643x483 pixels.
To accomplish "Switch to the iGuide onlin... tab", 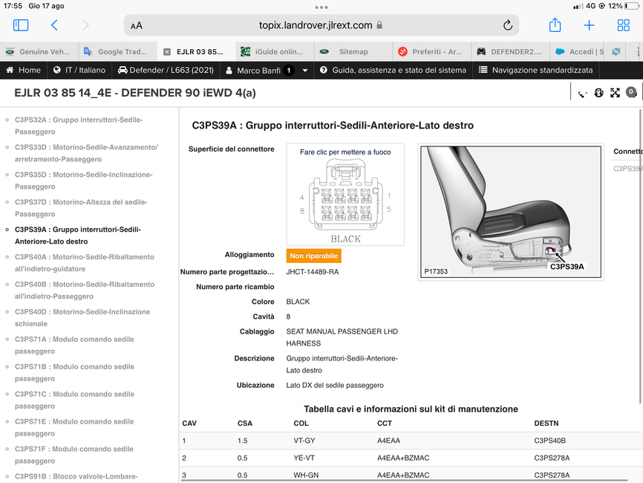I will coord(275,52).
